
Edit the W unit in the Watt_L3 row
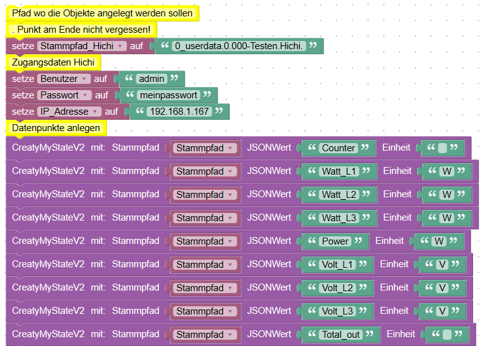point(447,218)
